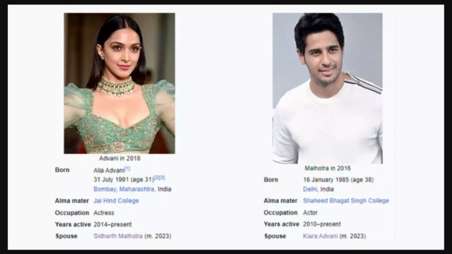Click citation [1] after Alia Advani
Screen dimensions: 452x254
(x=128, y=168)
